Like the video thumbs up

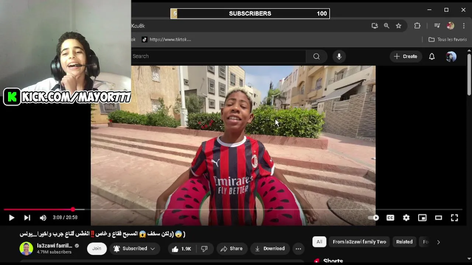[181, 249]
